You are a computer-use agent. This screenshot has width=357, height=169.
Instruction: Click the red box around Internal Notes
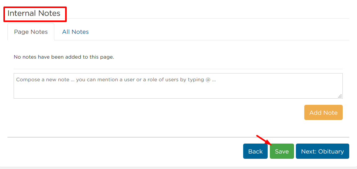coord(35,14)
